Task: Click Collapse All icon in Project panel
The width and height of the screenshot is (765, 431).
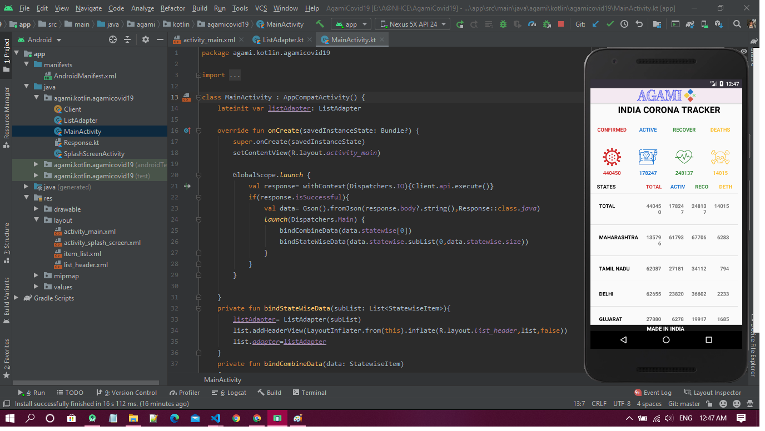Action: click(127, 39)
